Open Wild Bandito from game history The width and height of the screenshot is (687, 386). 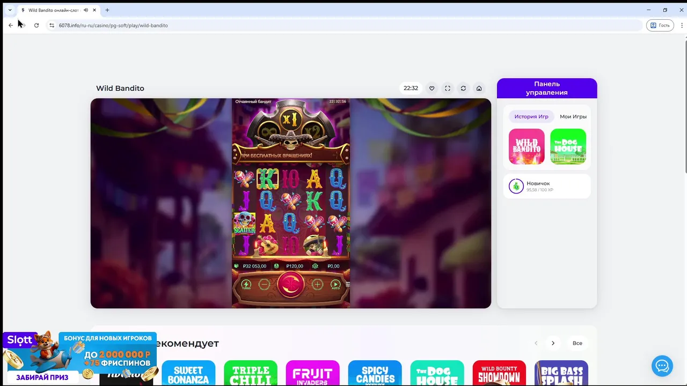pyautogui.click(x=527, y=146)
